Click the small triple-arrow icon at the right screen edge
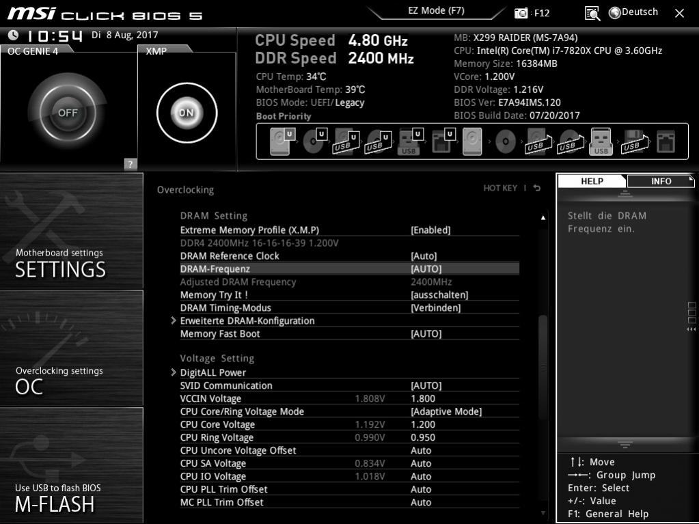Image resolution: width=699 pixels, height=524 pixels. [691, 329]
